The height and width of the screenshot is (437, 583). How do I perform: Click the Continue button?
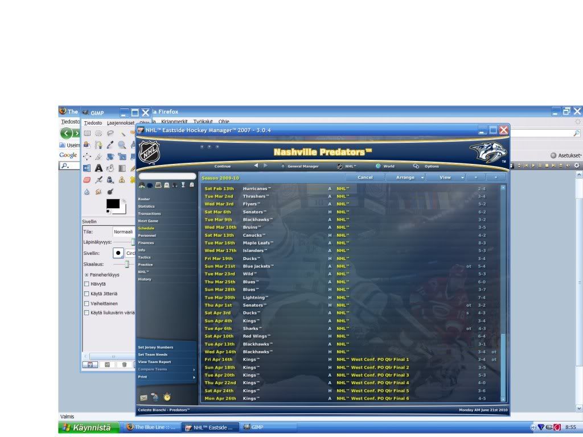pyautogui.click(x=223, y=166)
